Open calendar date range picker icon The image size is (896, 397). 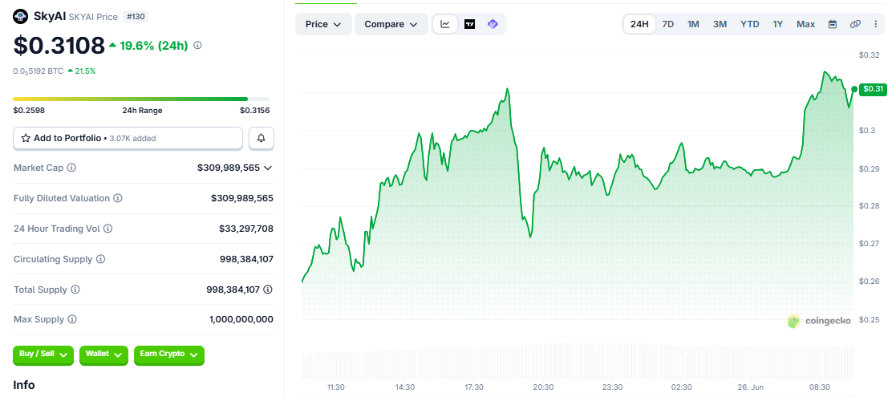coord(833,24)
